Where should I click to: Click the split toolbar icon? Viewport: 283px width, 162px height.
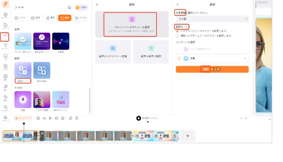click(x=44, y=118)
